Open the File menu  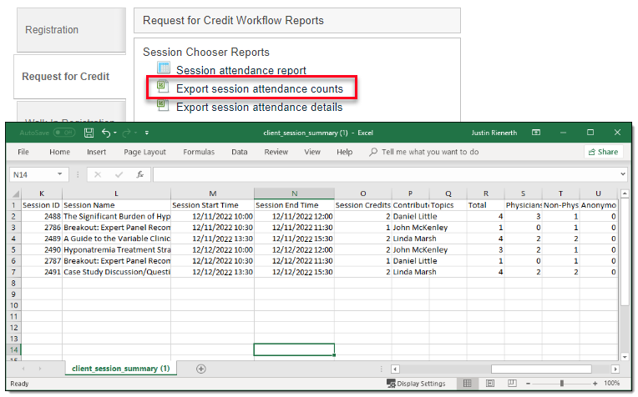point(23,152)
